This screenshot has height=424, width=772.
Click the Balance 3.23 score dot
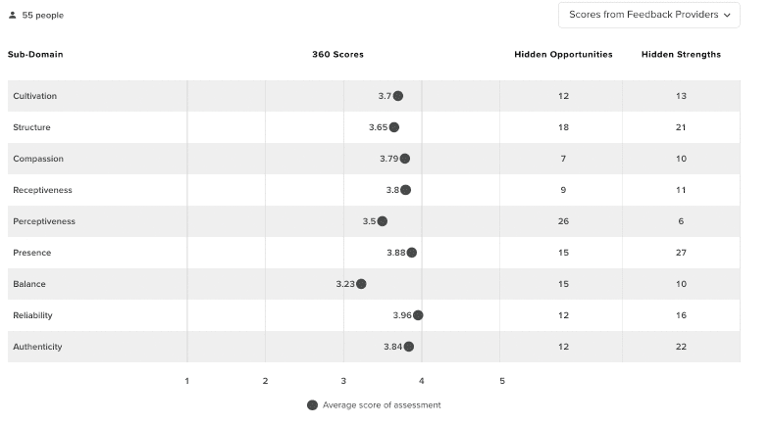coord(361,284)
